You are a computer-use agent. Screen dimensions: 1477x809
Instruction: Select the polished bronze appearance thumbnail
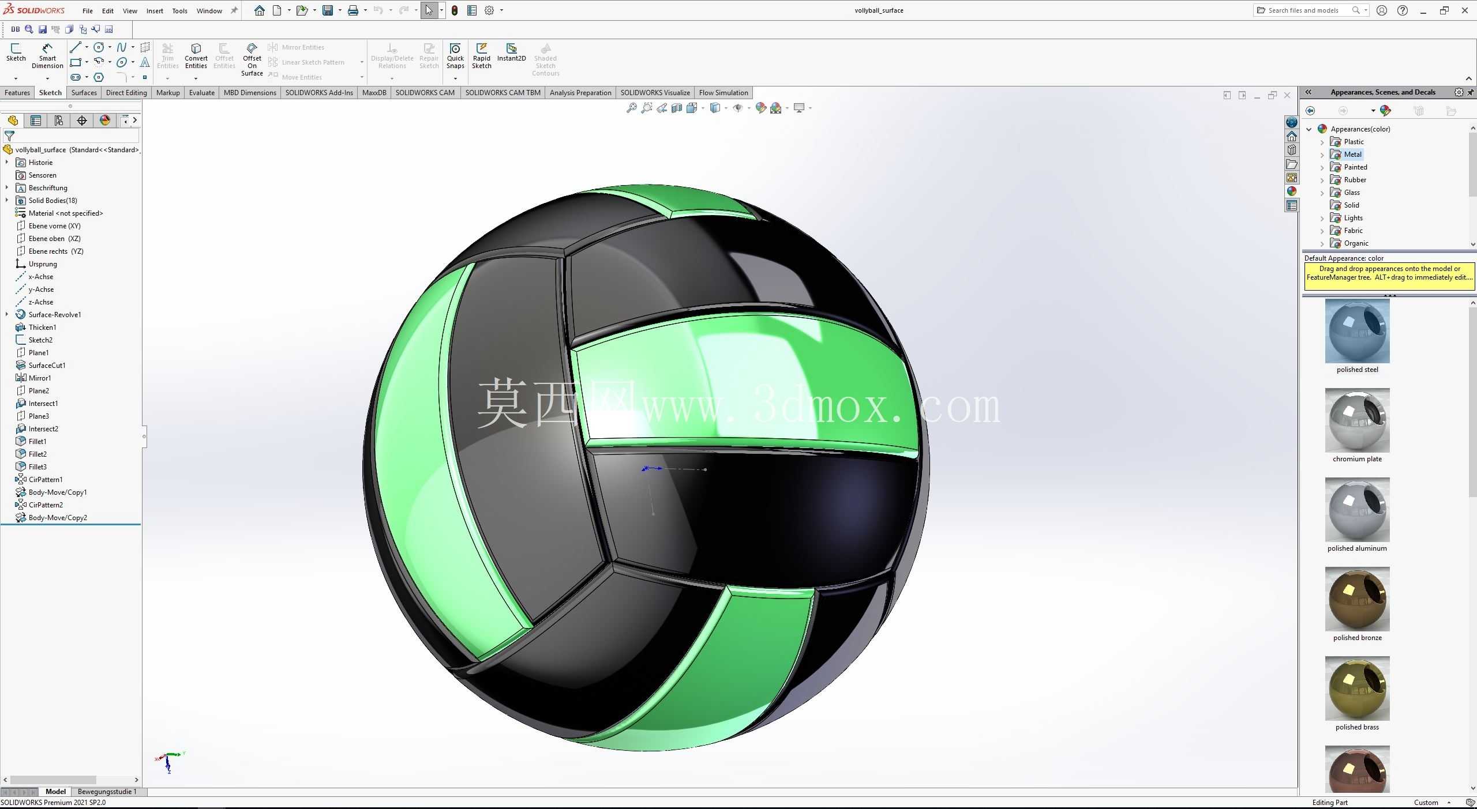(x=1357, y=599)
